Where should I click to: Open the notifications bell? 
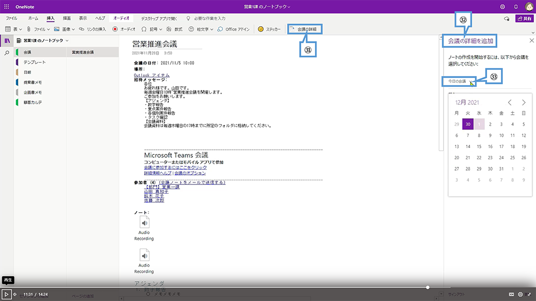(x=516, y=6)
